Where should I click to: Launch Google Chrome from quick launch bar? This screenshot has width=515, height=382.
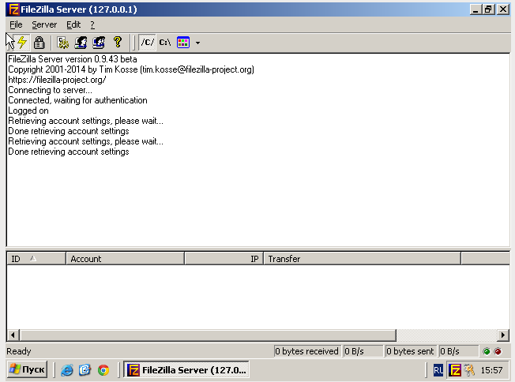click(103, 369)
